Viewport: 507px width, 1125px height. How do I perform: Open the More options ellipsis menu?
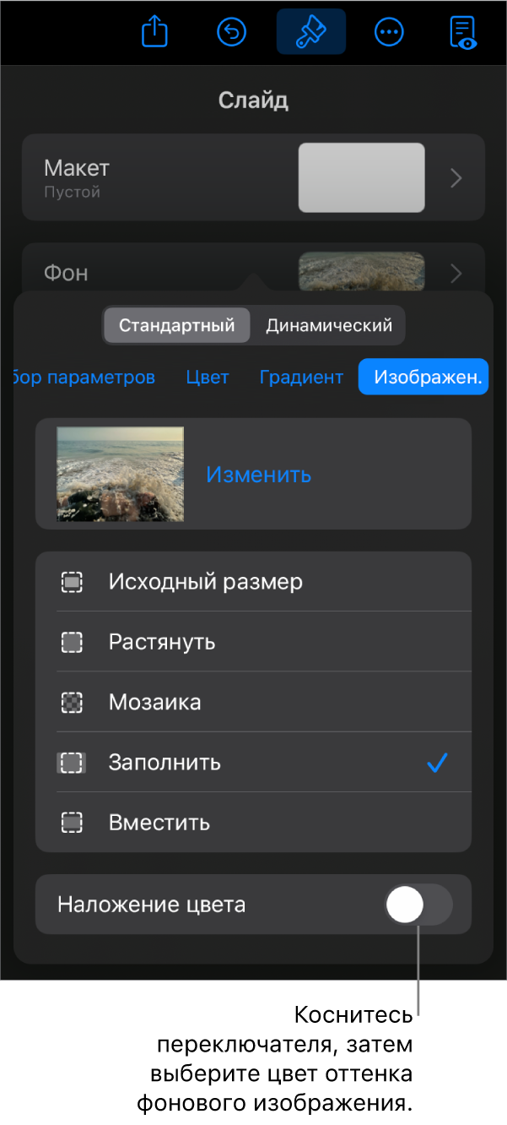[389, 32]
